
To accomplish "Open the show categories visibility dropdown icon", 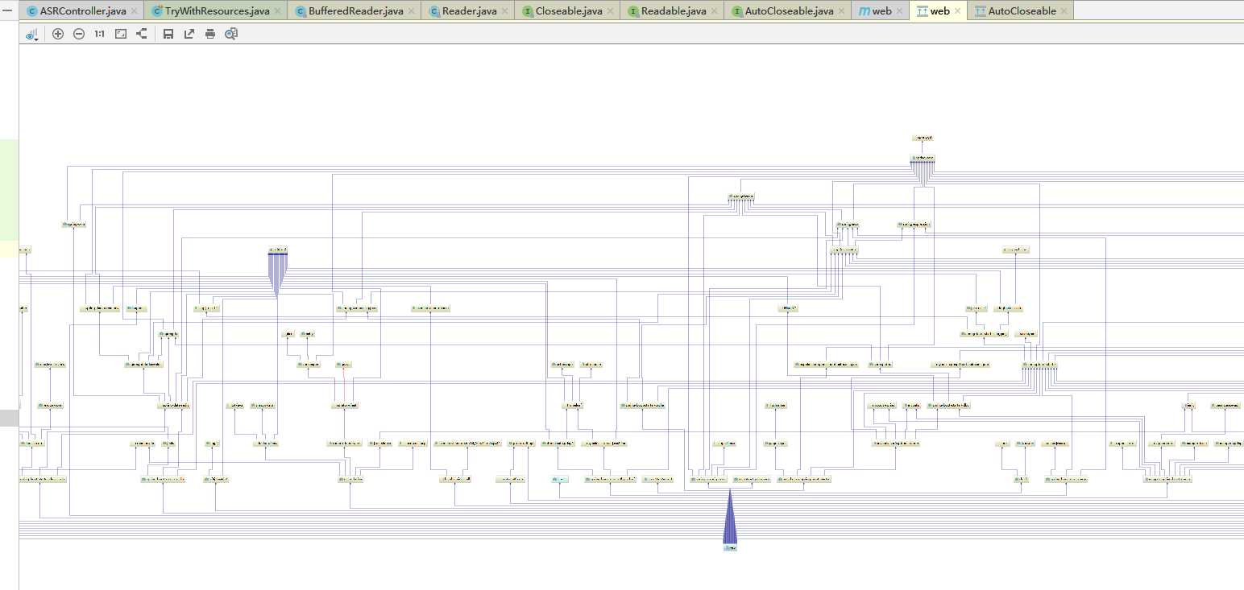I will click(32, 35).
